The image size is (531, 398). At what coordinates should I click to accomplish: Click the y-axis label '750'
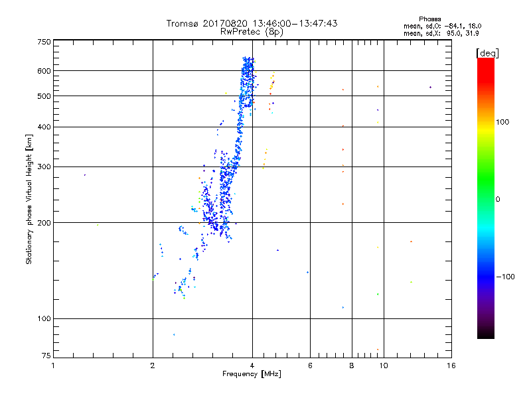pos(44,42)
